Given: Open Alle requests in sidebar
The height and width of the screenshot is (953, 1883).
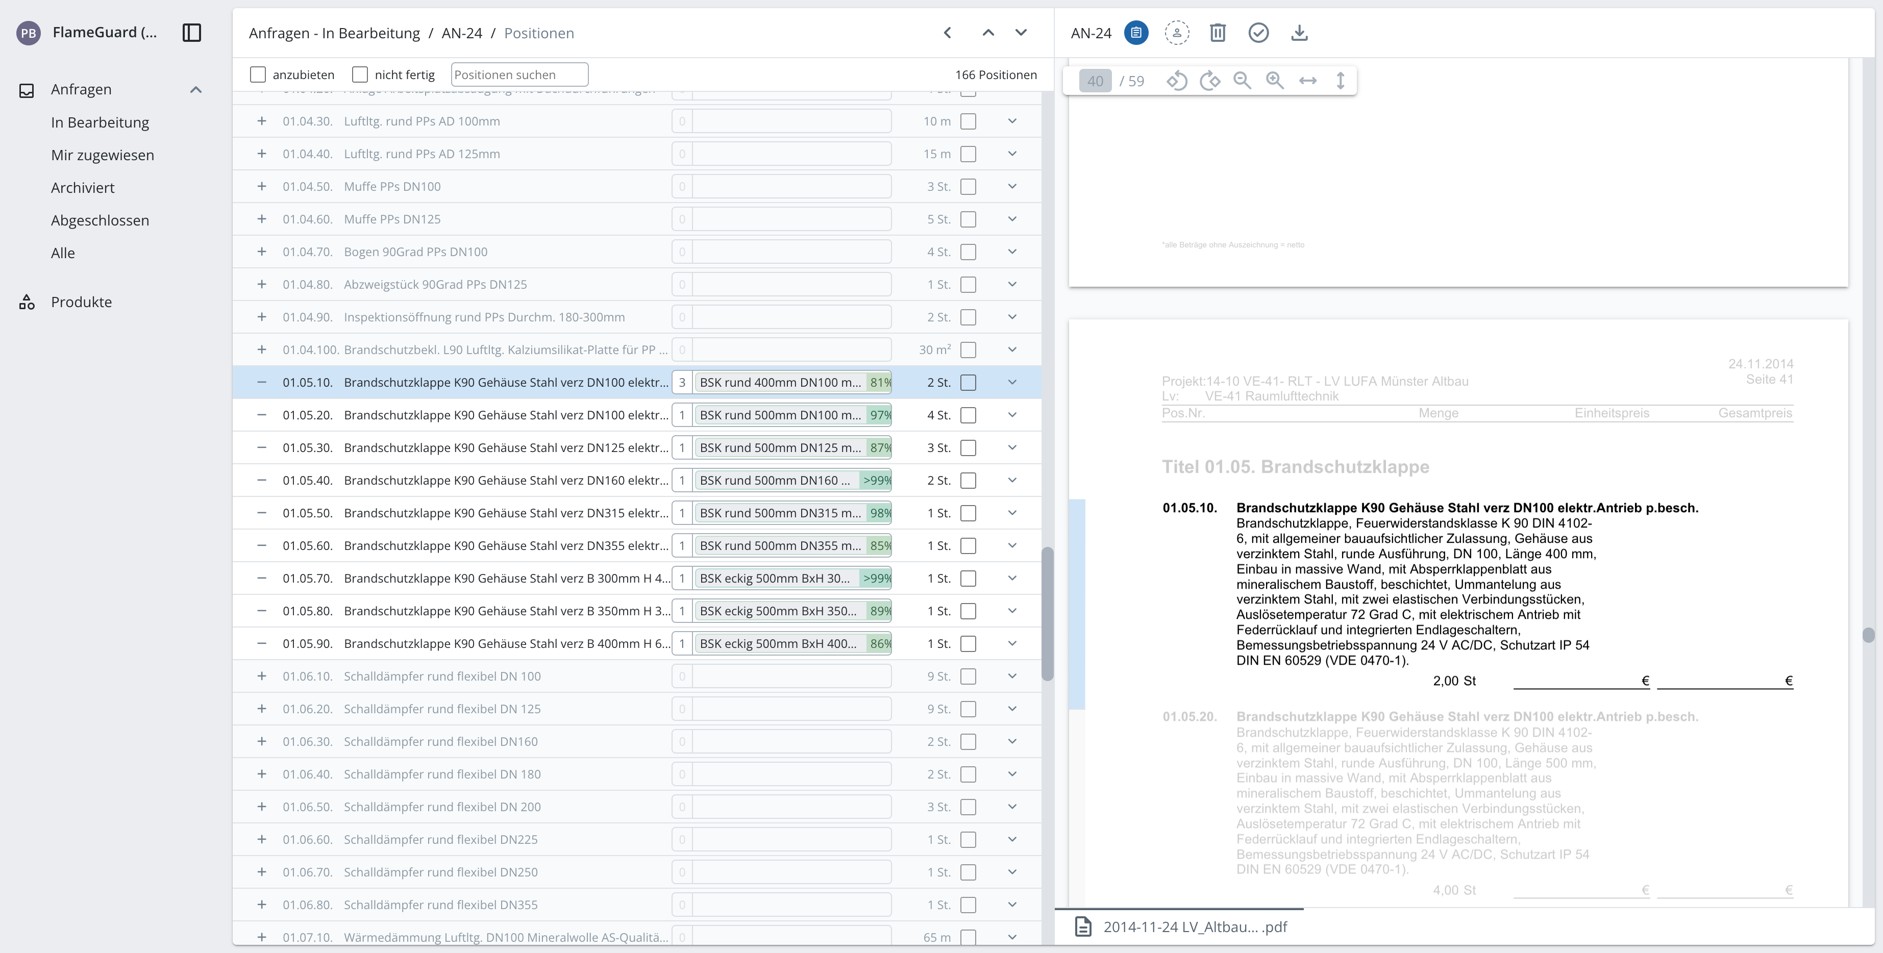Looking at the screenshot, I should pos(63,253).
